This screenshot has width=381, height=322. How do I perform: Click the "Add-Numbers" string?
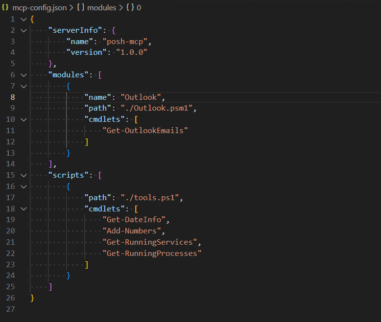tap(132, 230)
